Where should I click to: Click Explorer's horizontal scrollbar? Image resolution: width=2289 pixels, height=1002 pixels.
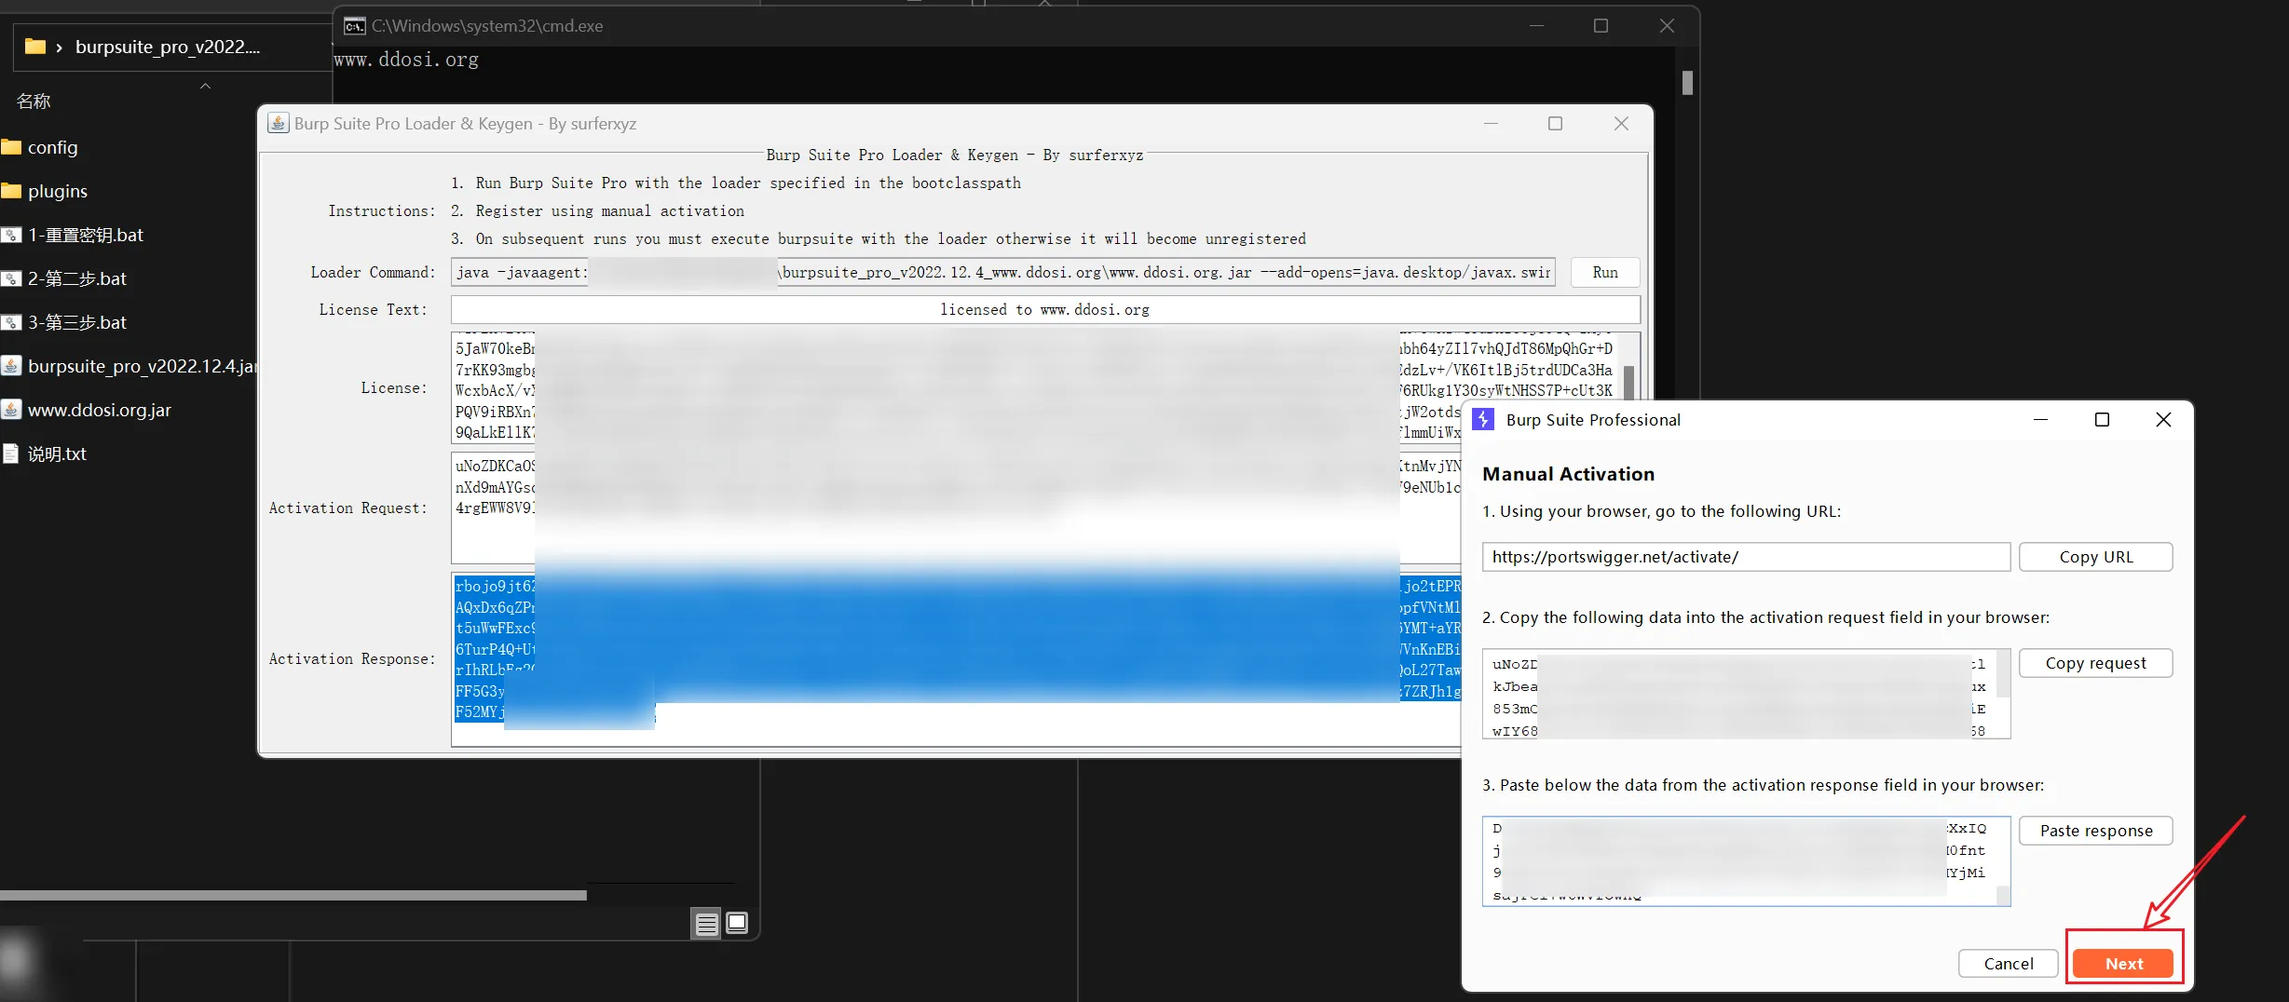pyautogui.click(x=293, y=895)
